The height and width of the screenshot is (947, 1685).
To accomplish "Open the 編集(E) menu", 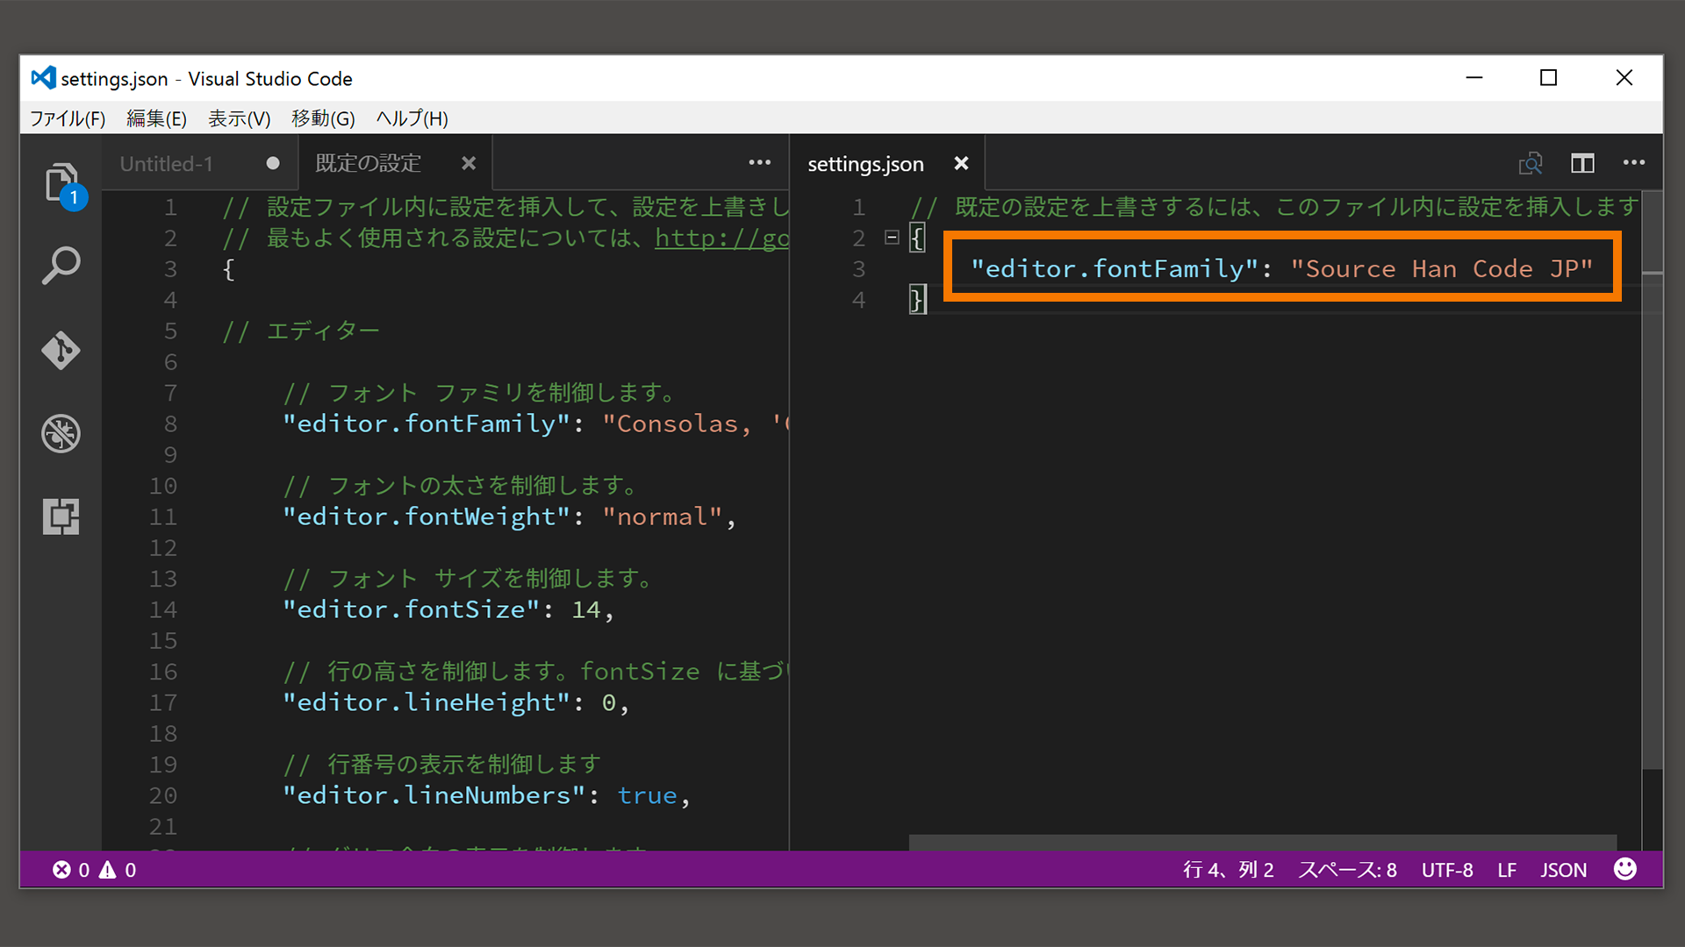I will [156, 118].
